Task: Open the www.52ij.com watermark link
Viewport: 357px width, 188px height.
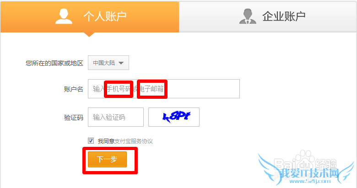Action: 310,181
